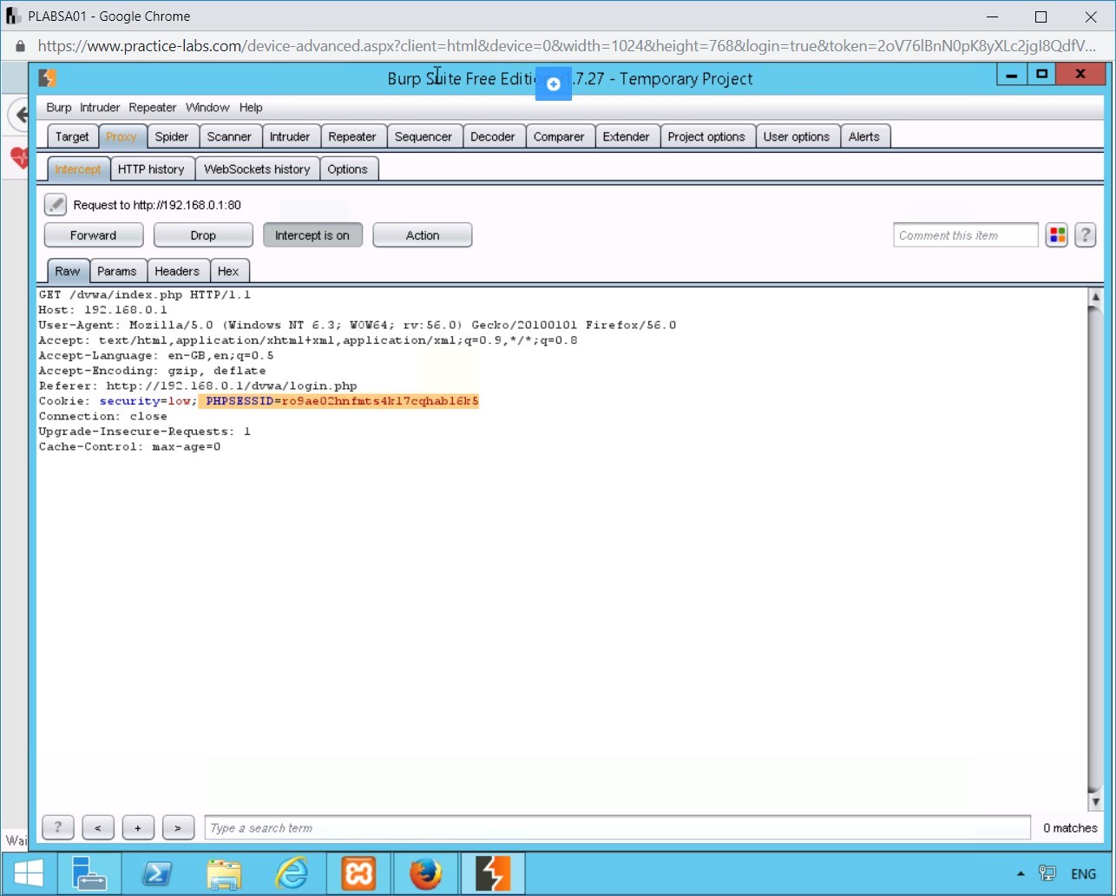The width and height of the screenshot is (1116, 896).
Task: Forward the intercepted request
Action: click(x=93, y=235)
